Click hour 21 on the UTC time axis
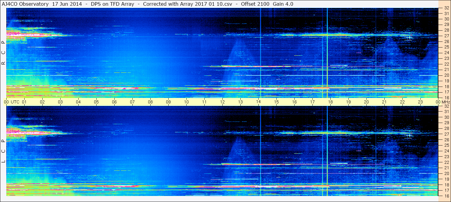 (384, 102)
